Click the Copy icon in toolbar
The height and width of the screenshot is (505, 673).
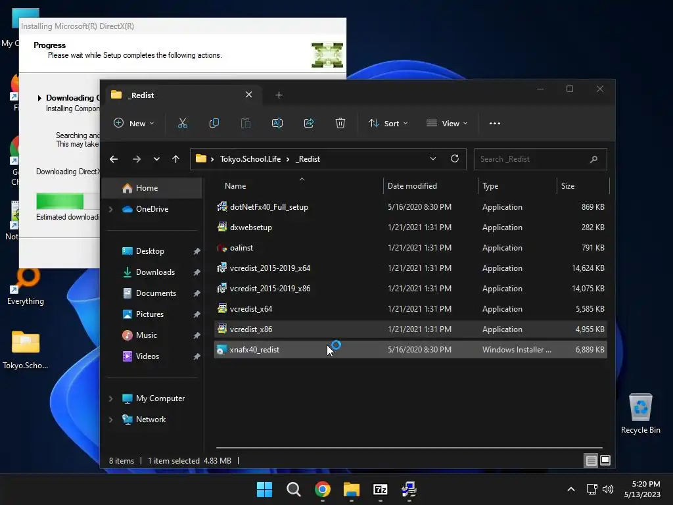(214, 123)
